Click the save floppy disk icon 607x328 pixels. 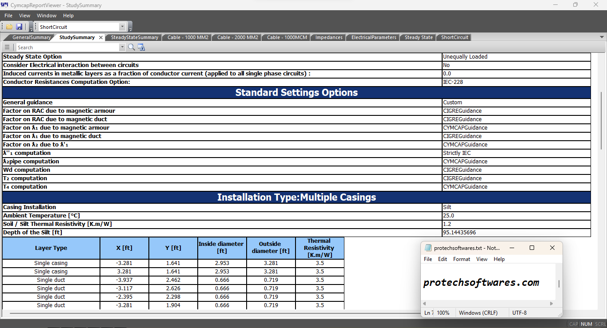tap(19, 27)
